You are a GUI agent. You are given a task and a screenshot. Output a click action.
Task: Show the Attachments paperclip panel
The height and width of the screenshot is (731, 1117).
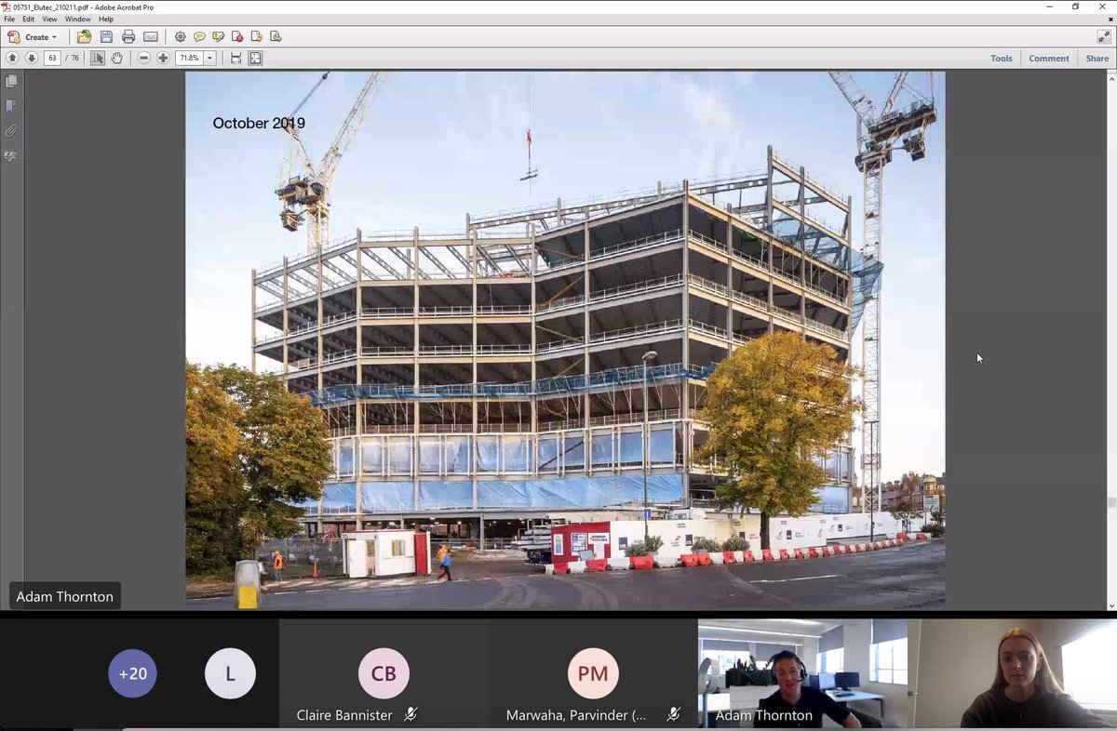pyautogui.click(x=11, y=131)
